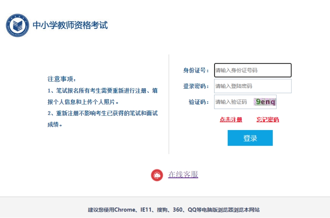Follow the 忘记密码 link
Viewport: 330px width, 218px height.
click(267, 120)
